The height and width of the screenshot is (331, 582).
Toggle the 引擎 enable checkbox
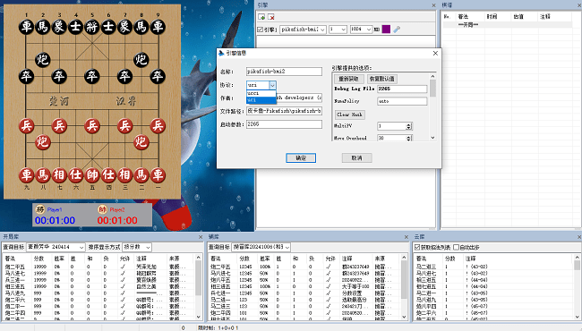[x=261, y=30]
